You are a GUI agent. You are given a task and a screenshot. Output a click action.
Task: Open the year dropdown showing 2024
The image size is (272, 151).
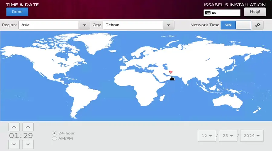click(x=252, y=136)
